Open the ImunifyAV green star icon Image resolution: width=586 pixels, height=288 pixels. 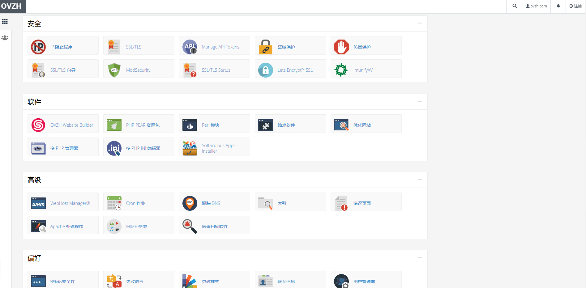341,70
